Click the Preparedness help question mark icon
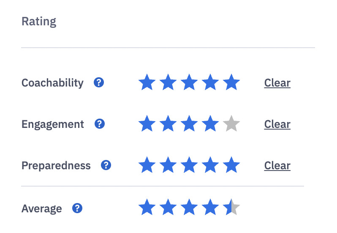 point(106,165)
